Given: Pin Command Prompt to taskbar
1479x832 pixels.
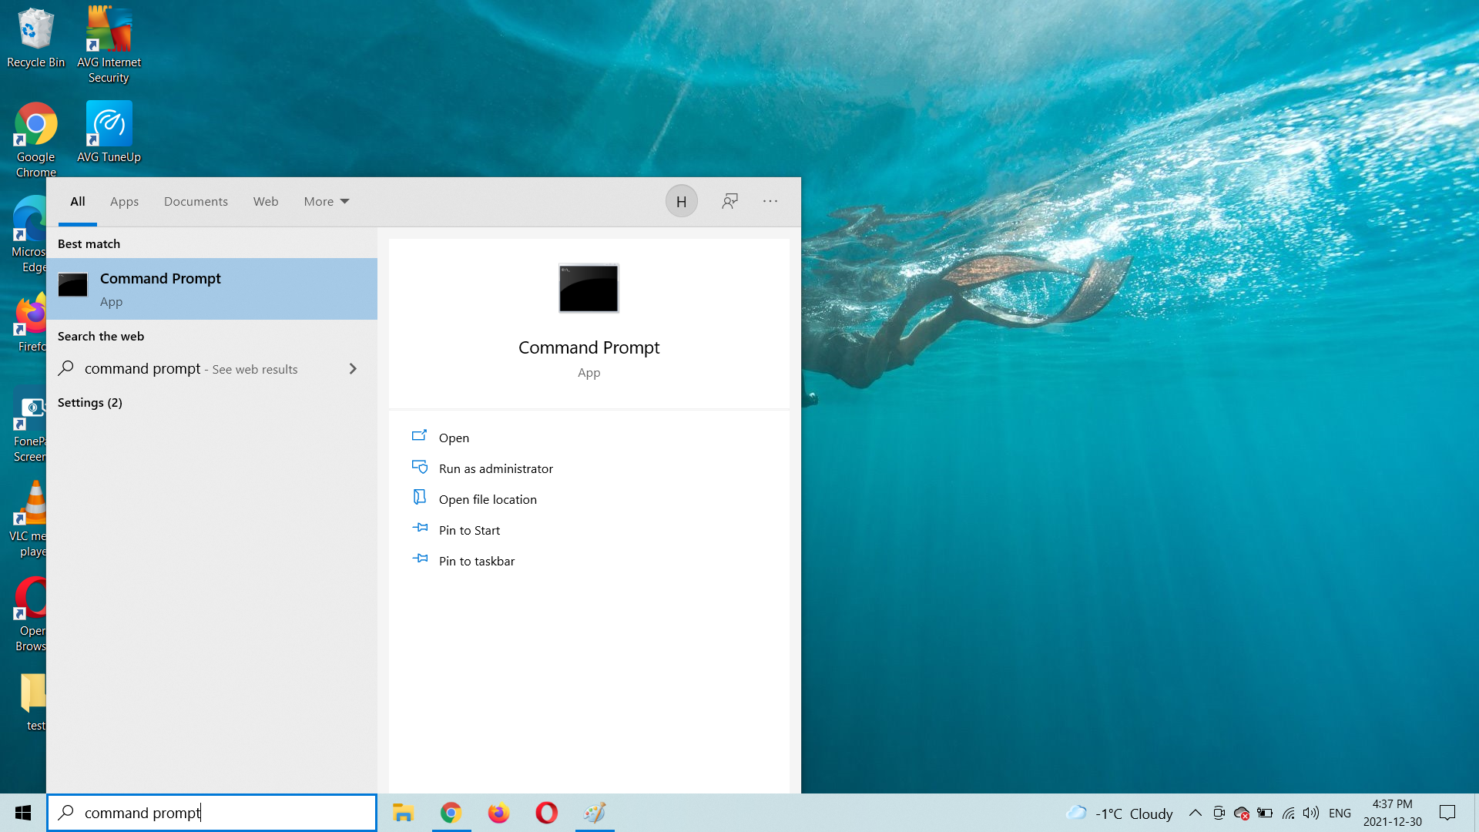Looking at the screenshot, I should tap(476, 561).
